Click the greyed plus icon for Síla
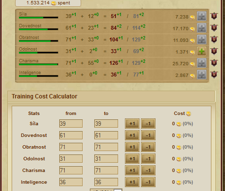 point(202,16)
